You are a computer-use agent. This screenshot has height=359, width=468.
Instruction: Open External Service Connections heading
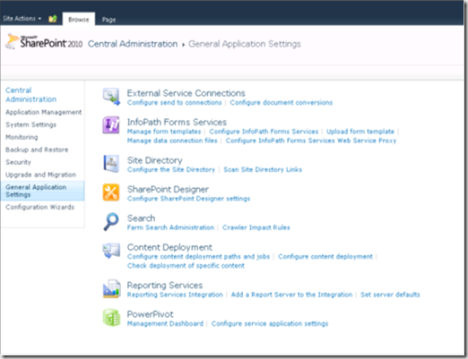(x=186, y=93)
